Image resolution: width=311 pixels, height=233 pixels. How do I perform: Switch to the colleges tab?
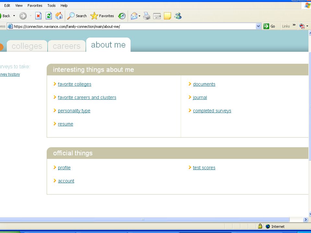point(27,46)
